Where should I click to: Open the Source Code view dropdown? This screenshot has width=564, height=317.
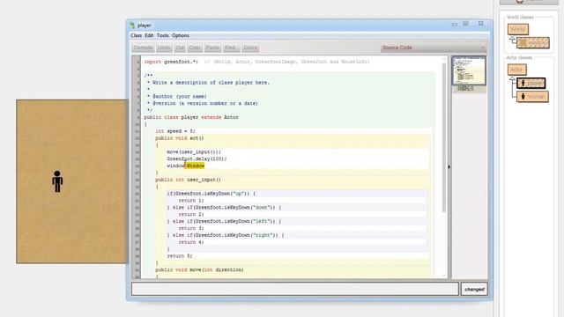pos(433,48)
